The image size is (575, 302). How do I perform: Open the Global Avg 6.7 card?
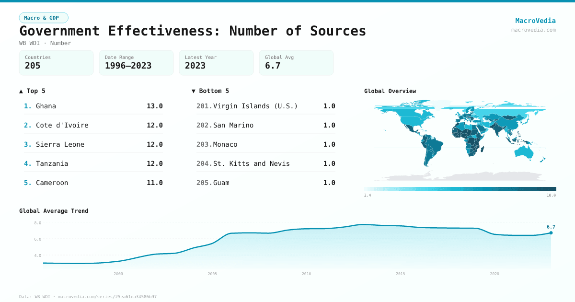click(x=296, y=62)
